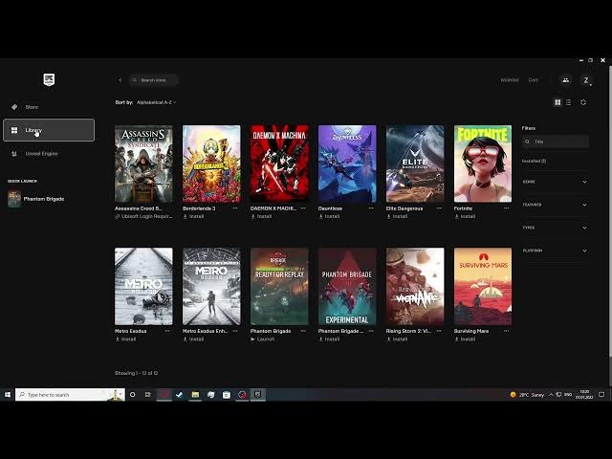This screenshot has width=612, height=459.
Task: Open Sort by Alphabetical A-Z dropdown
Action: 156,102
